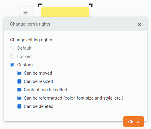The height and width of the screenshot is (129, 151).
Task: Click the "Can be deleted" label text
Action: tap(39, 106)
